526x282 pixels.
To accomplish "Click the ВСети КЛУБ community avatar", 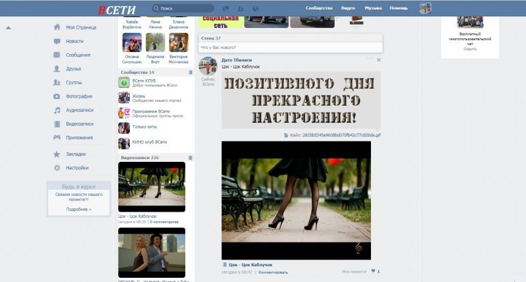I will point(124,83).
